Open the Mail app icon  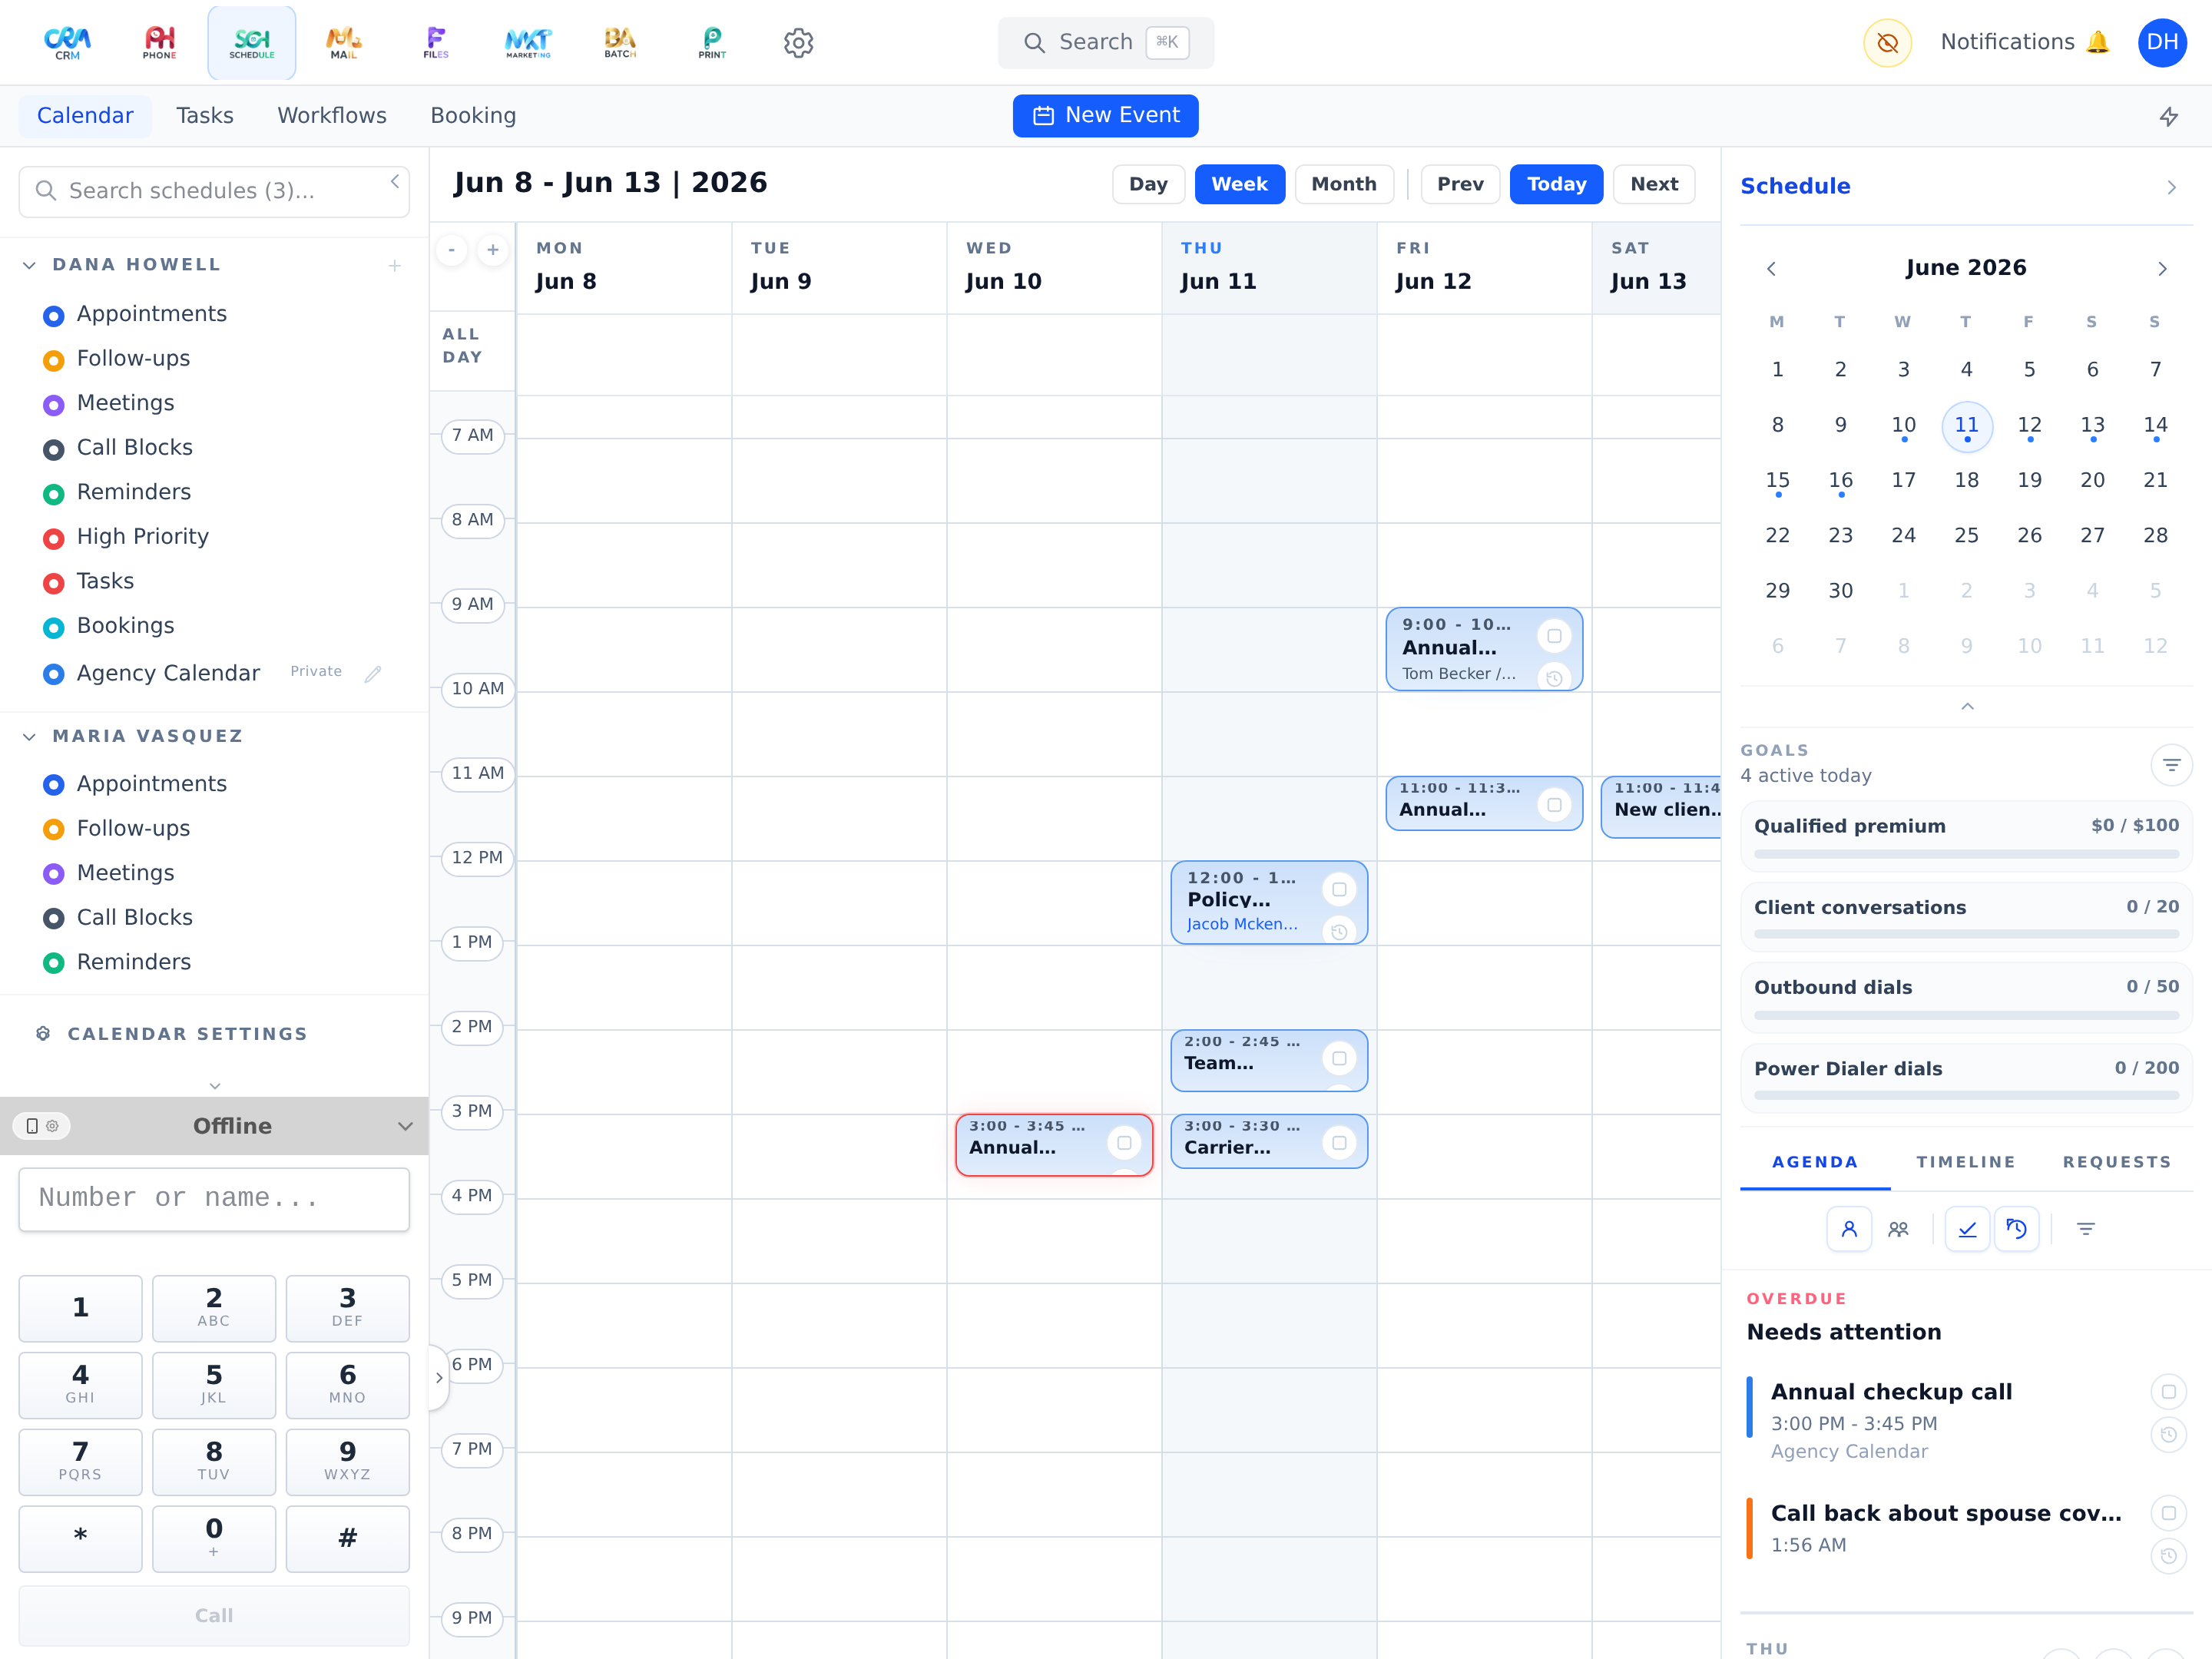(343, 43)
